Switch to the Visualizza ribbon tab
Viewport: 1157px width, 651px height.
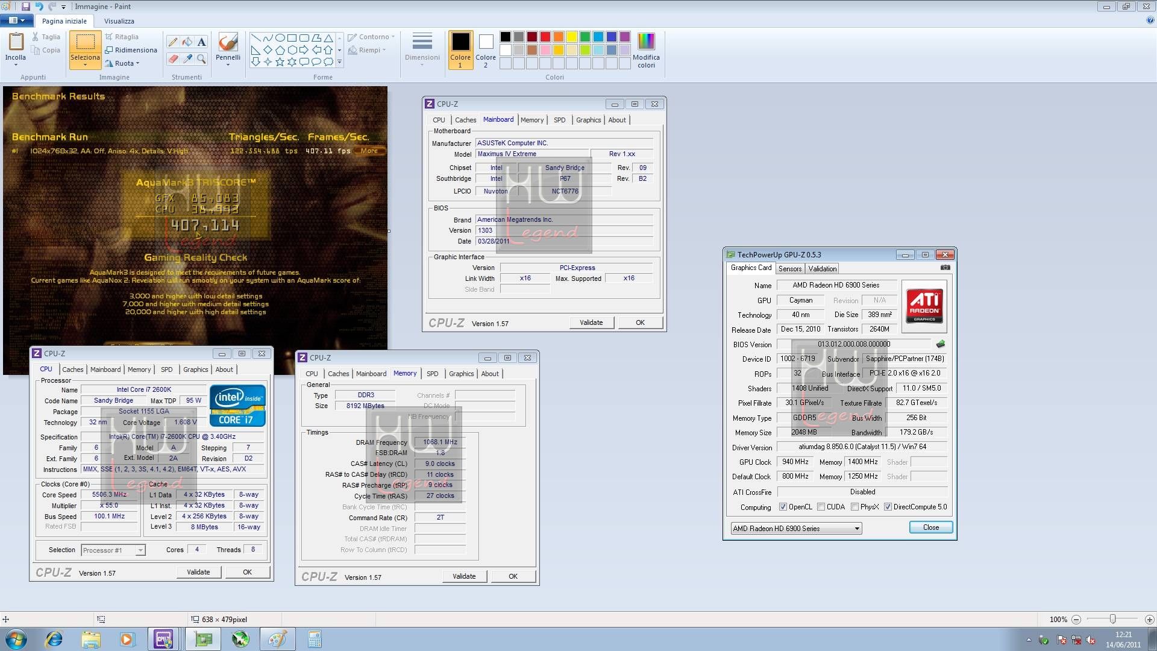(119, 21)
